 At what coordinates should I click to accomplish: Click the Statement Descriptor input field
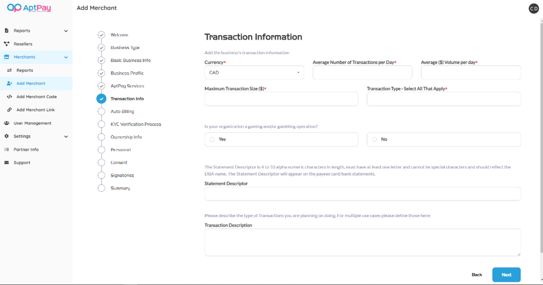362,193
